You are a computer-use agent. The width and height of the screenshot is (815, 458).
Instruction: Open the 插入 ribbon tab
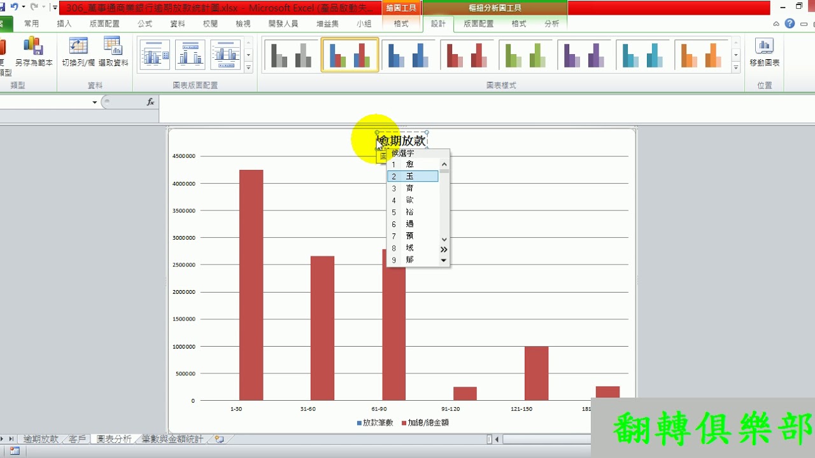[64, 24]
